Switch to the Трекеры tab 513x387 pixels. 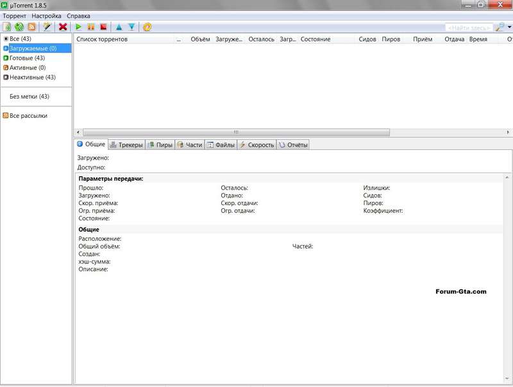(126, 145)
